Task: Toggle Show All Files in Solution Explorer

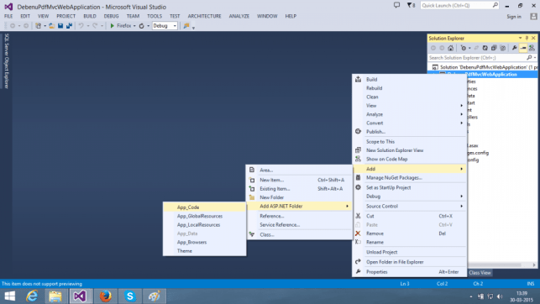Action: coord(503,48)
